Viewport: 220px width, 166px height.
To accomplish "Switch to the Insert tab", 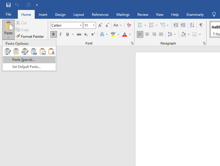I will 43,15.
